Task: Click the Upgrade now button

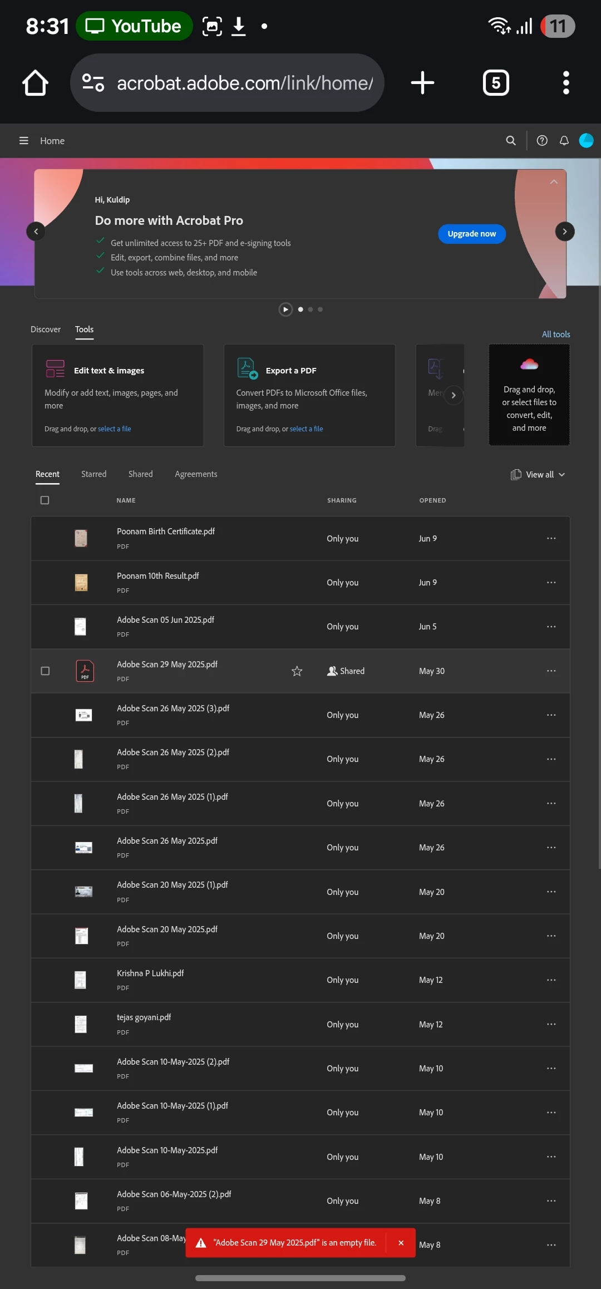Action: [x=472, y=234]
